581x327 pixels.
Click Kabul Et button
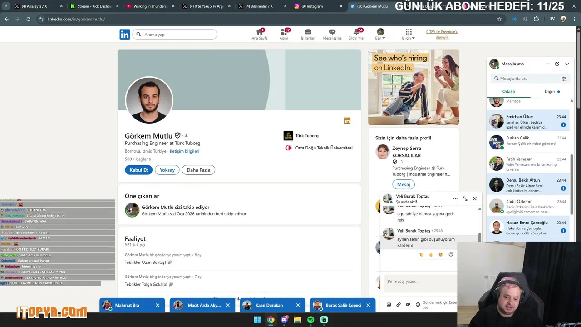click(138, 170)
